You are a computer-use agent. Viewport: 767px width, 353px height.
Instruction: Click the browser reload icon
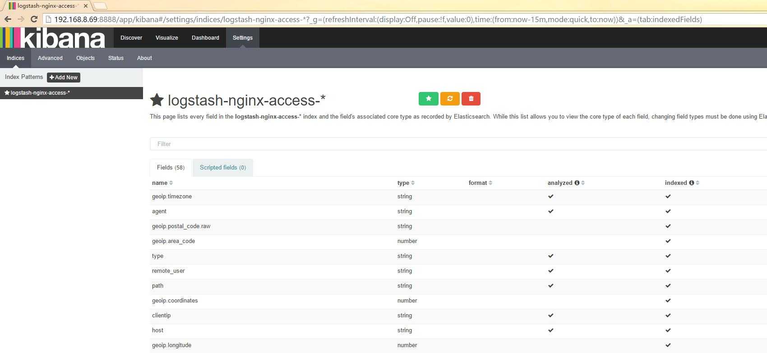tap(34, 19)
